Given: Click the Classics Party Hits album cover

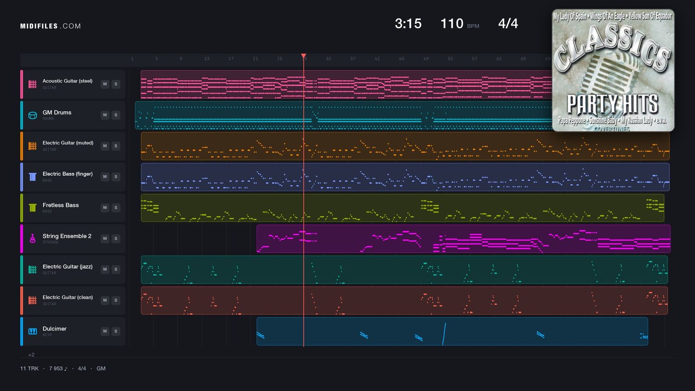Looking at the screenshot, I should 613,70.
